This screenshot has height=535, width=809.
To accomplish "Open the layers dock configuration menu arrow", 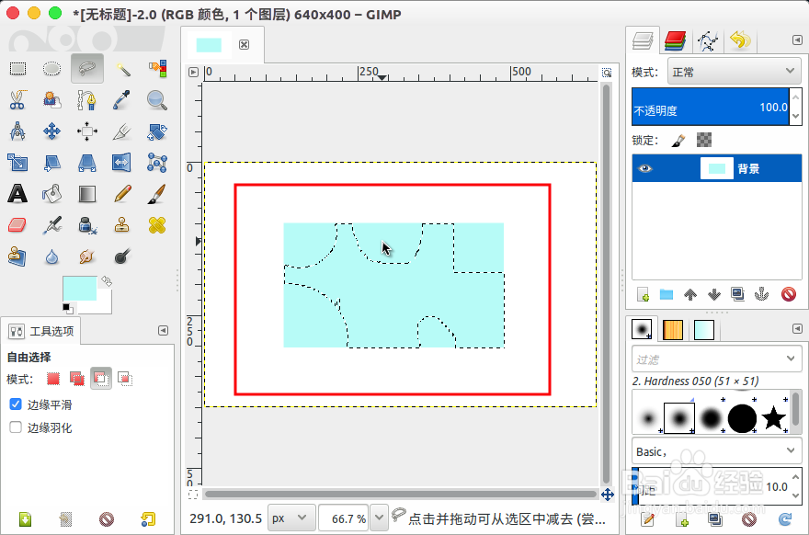I will [797, 40].
